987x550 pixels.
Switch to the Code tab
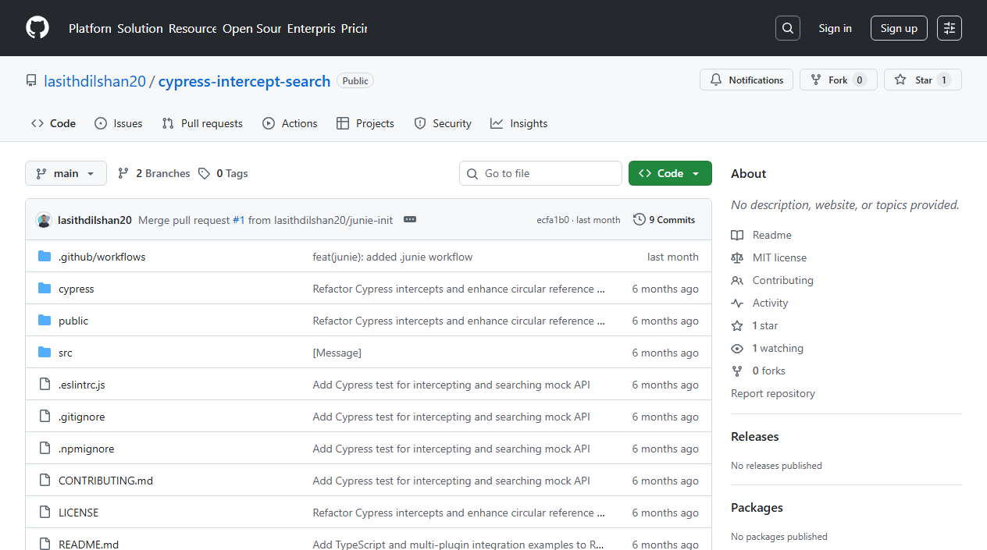pyautogui.click(x=54, y=123)
